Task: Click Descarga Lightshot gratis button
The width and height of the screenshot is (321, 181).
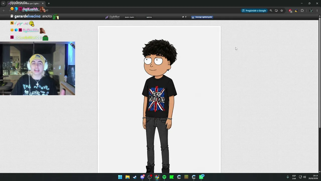Action: (x=202, y=17)
